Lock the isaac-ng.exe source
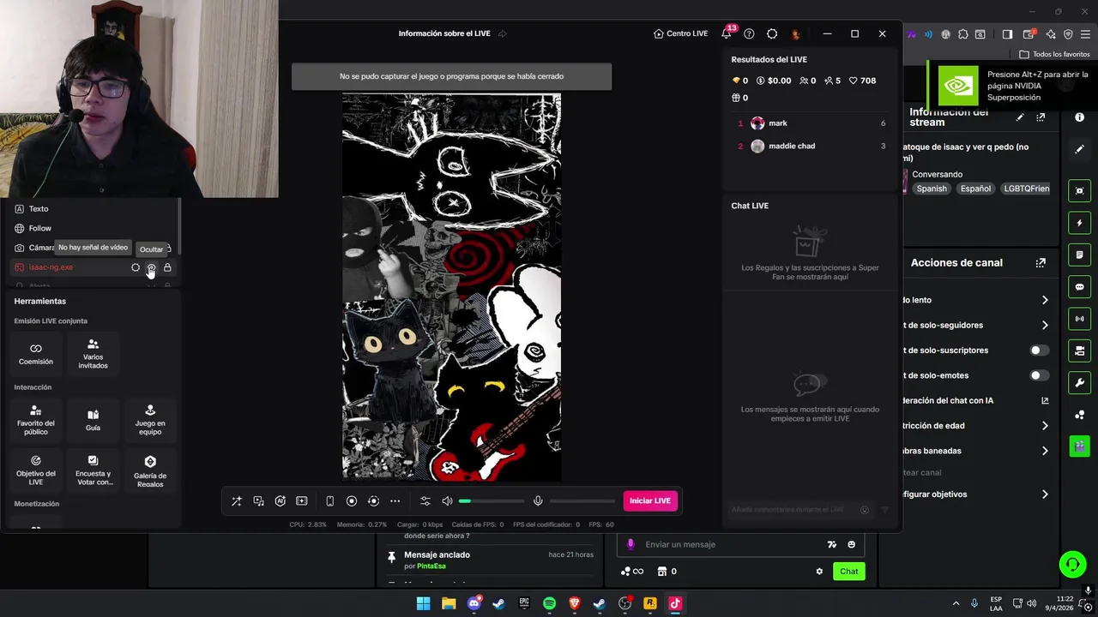Screen dimensions: 1098x617 pos(167,268)
